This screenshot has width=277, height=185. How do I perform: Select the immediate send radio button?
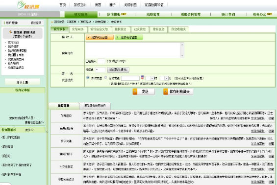pos(88,78)
